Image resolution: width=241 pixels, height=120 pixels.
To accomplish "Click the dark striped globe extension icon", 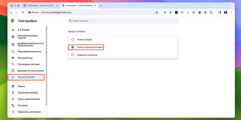I will [200, 12].
